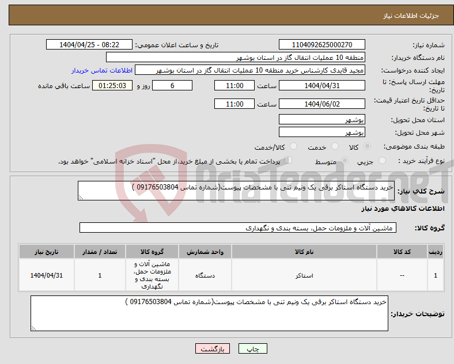454x364 pixels.
Task: Click the چاپ print button
Action: tap(253, 348)
